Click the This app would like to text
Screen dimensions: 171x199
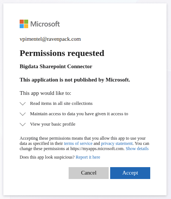point(46,93)
